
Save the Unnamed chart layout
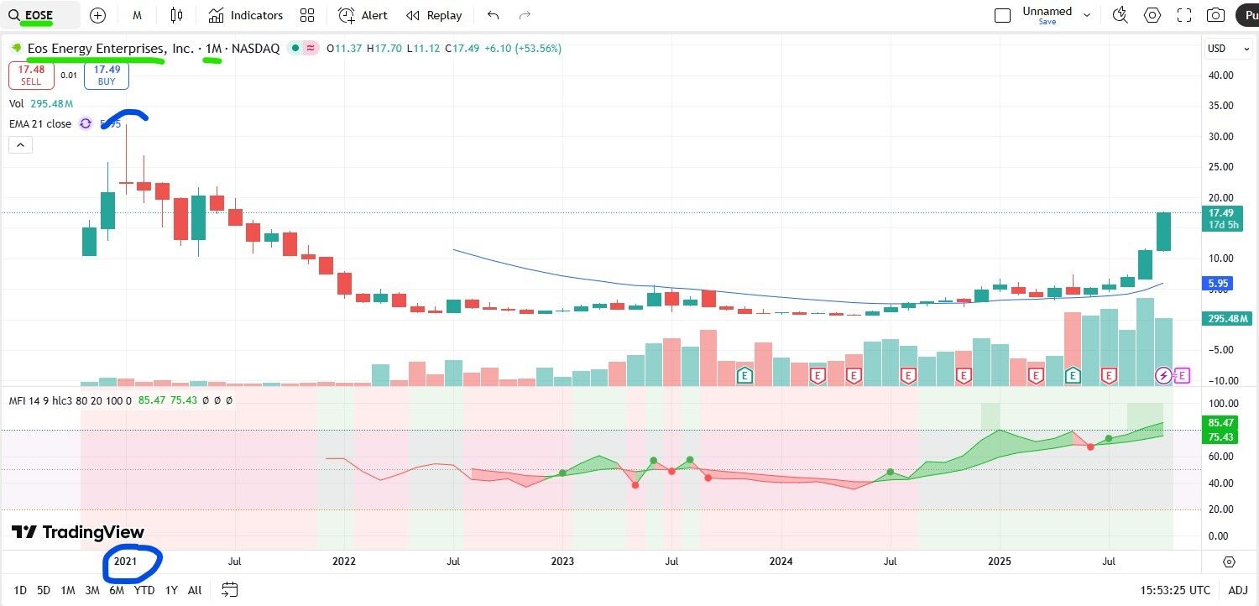click(x=1047, y=22)
